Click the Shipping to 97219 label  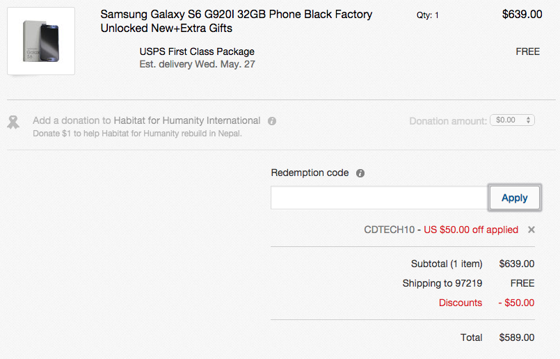point(442,283)
